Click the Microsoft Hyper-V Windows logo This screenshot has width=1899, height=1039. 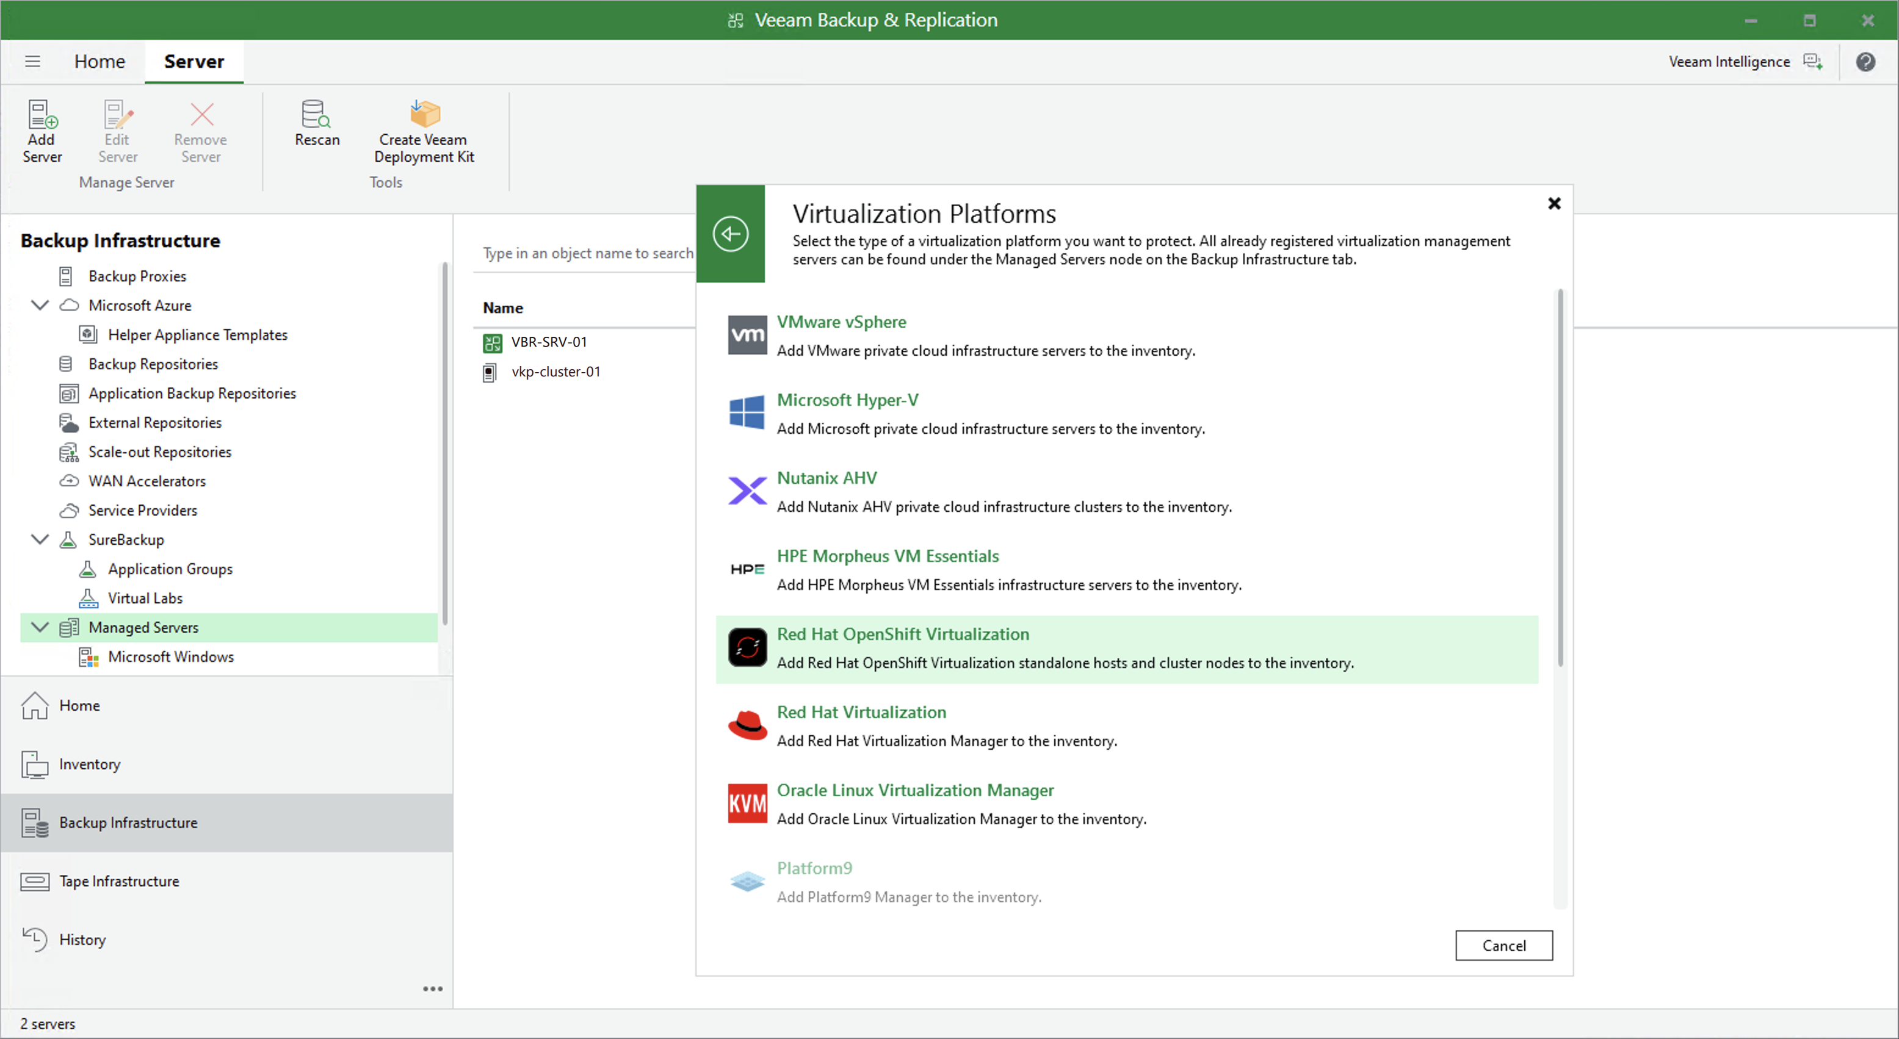(747, 412)
